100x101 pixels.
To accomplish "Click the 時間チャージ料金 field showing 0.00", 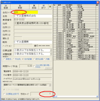I will pos(26,66).
